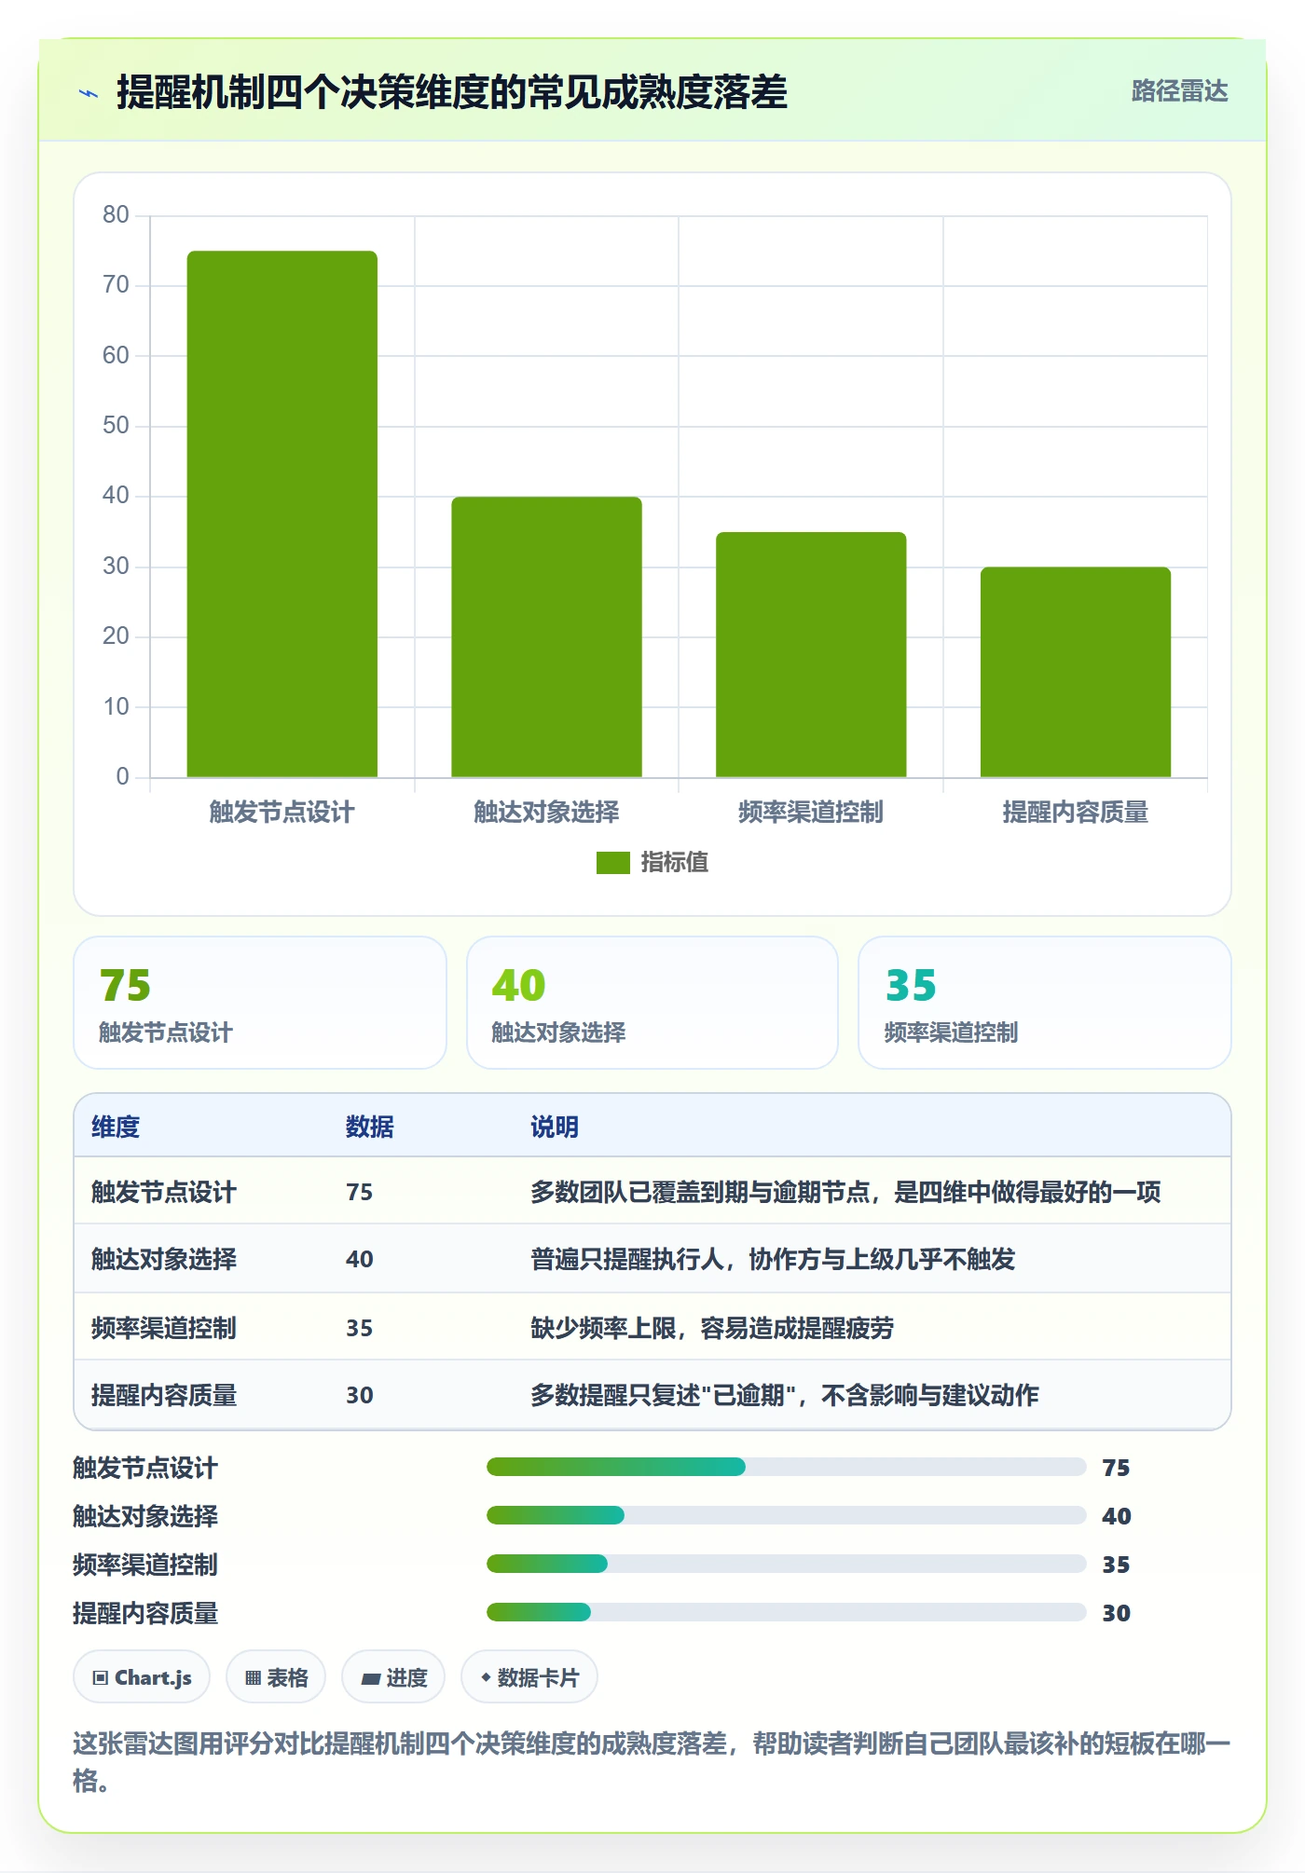Click the 触达对象选择 label under the chart axis
Image resolution: width=1305 pixels, height=1873 pixels.
[x=546, y=813]
